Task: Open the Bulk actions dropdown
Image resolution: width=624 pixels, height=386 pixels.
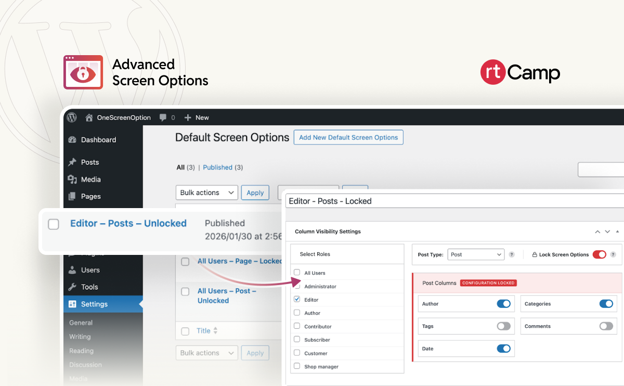Action: pyautogui.click(x=206, y=192)
